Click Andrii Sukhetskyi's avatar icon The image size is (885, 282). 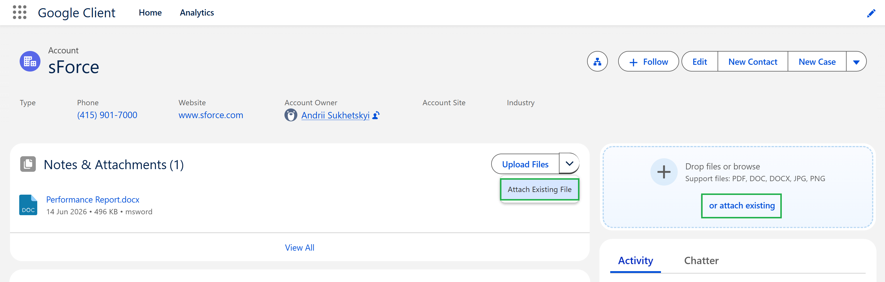pyautogui.click(x=291, y=115)
